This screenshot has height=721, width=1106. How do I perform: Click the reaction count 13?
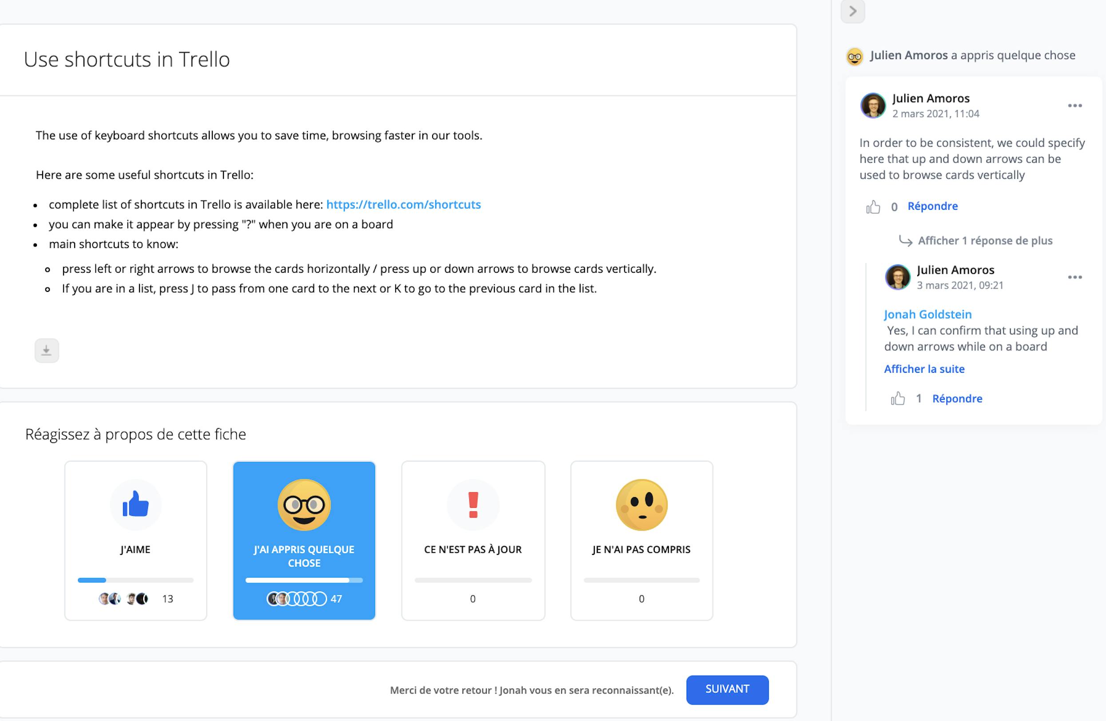pyautogui.click(x=168, y=599)
